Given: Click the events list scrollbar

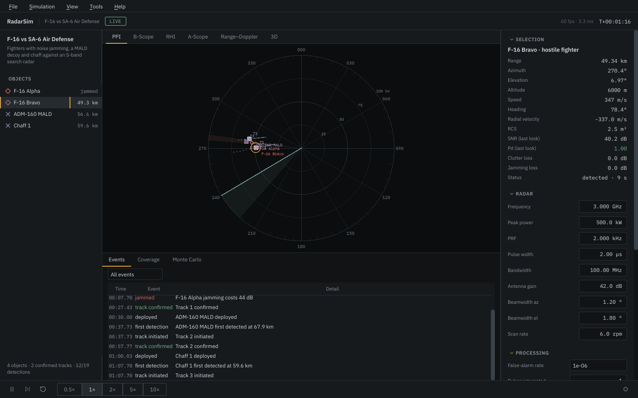Looking at the screenshot, I should click(493, 344).
